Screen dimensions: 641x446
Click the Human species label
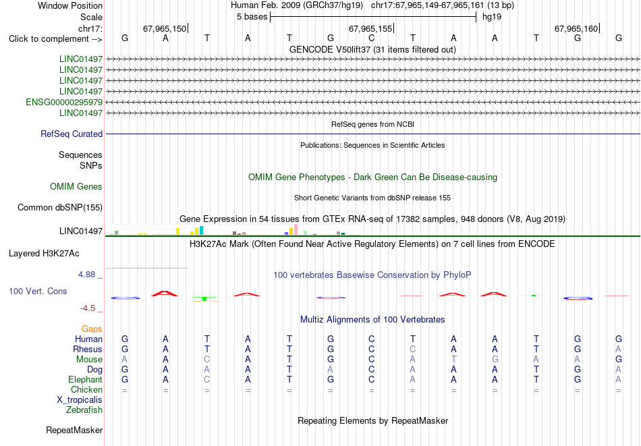click(x=88, y=339)
